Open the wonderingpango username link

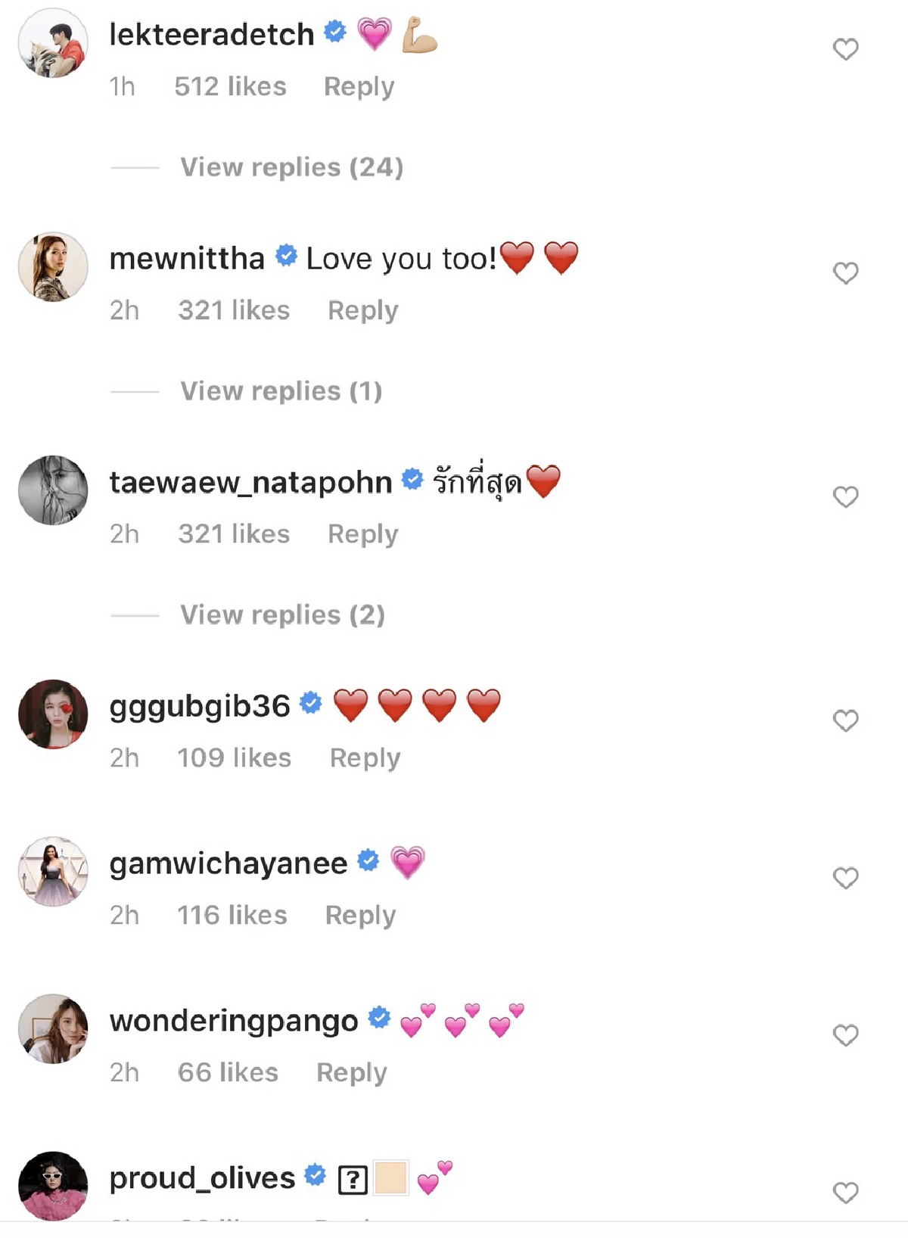(234, 1021)
